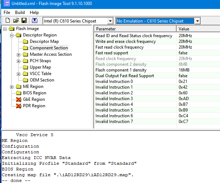Screen dimensions: 220x183
Task: Click the Master Access Section folder icon
Action: click(25, 54)
